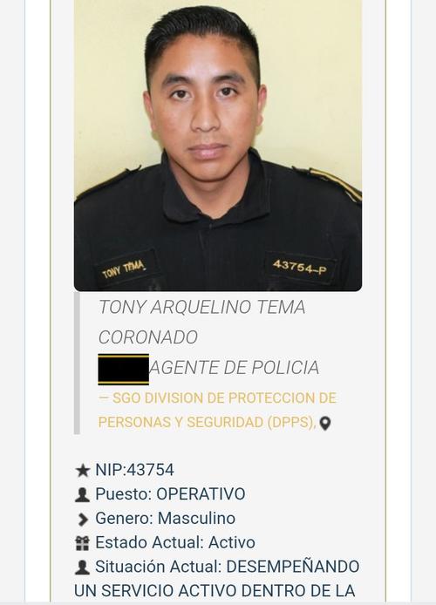Click the AGENTE DE POLICIA title
This screenshot has width=436, height=605.
coord(235,368)
